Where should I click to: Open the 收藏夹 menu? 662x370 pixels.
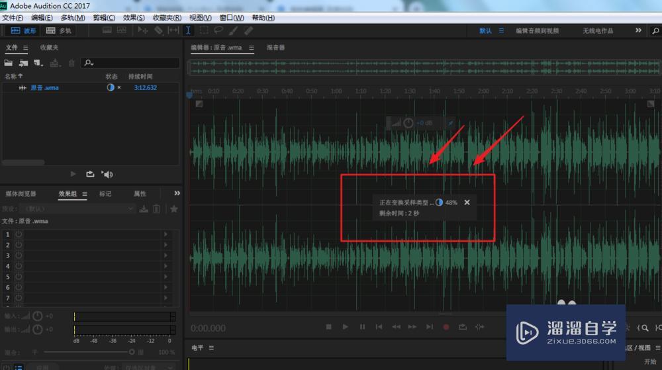(167, 18)
